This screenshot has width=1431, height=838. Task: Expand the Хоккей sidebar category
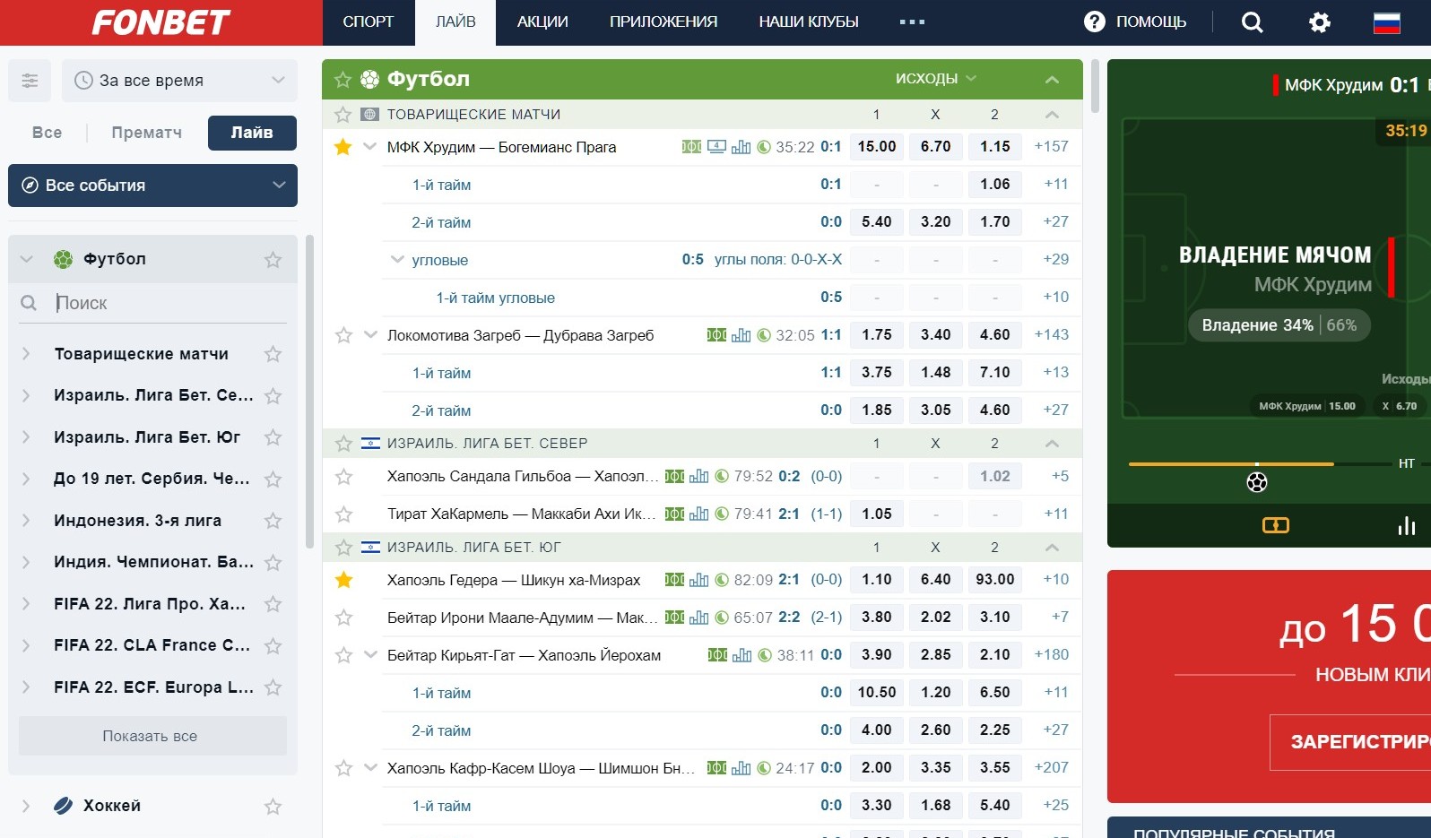pos(26,806)
